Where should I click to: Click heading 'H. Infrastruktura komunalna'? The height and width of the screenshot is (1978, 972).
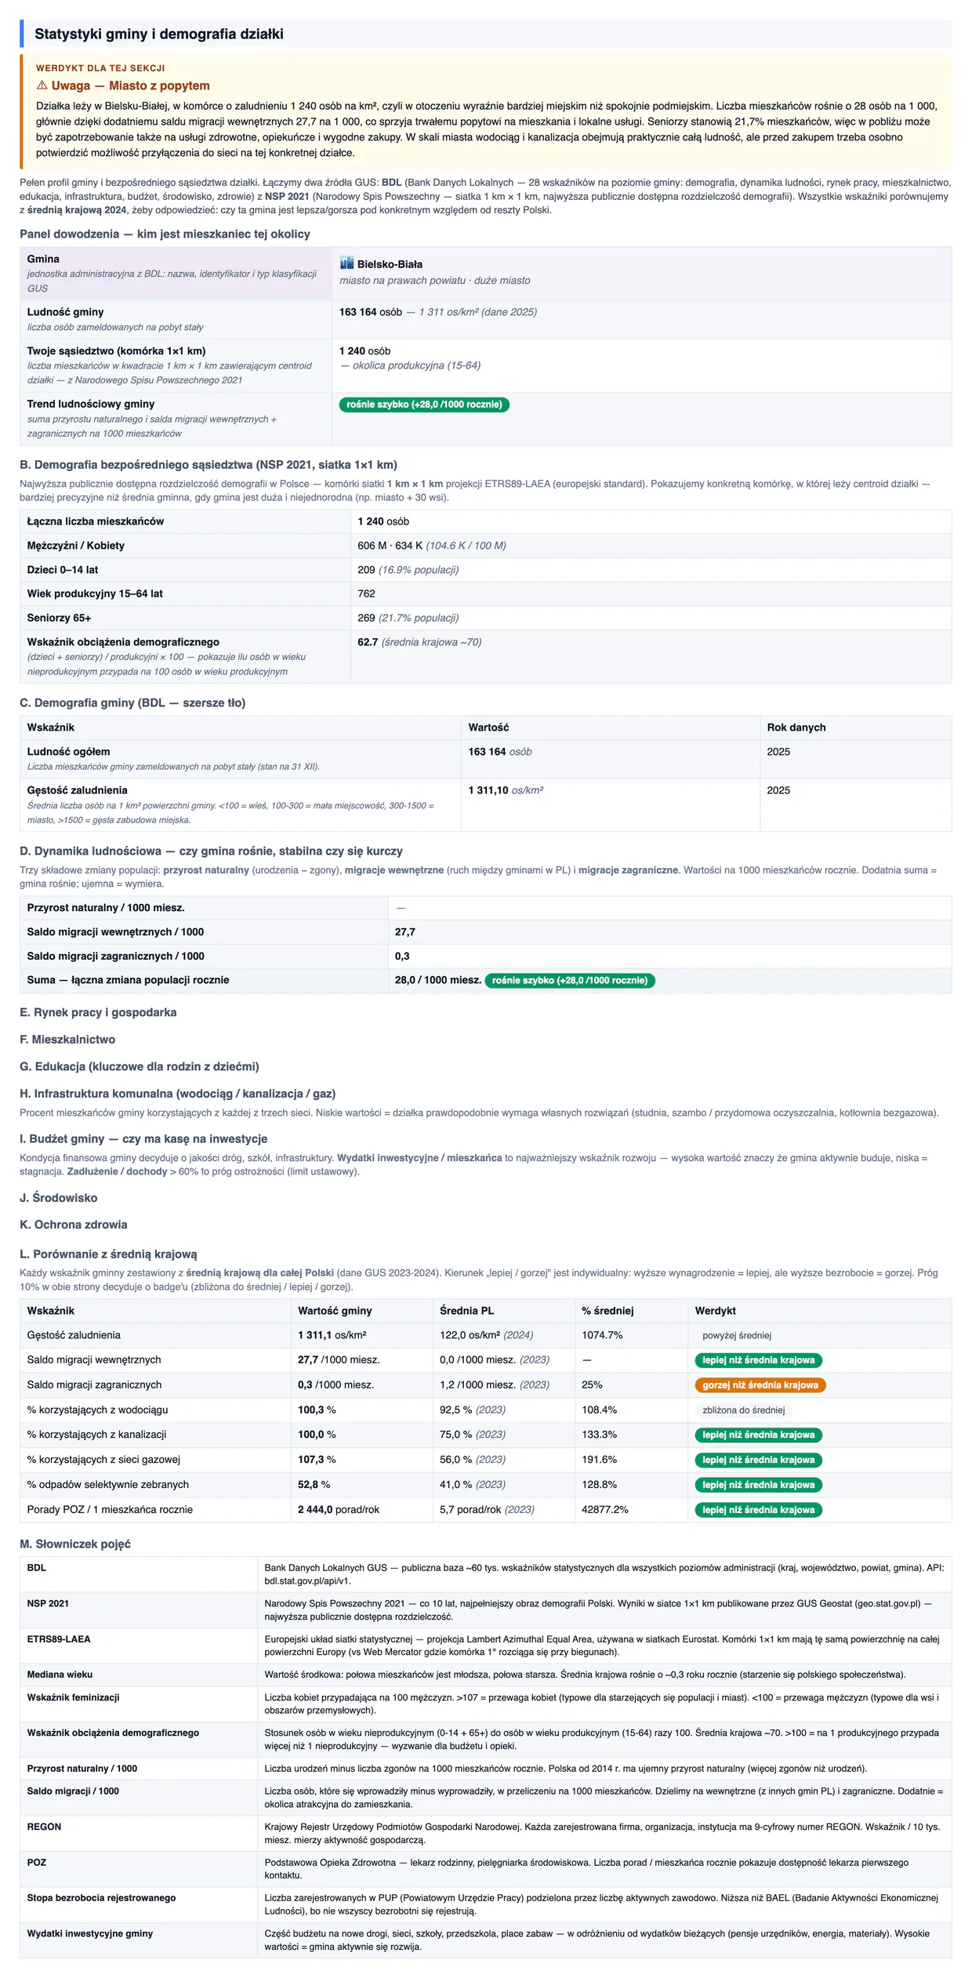pyautogui.click(x=177, y=1094)
